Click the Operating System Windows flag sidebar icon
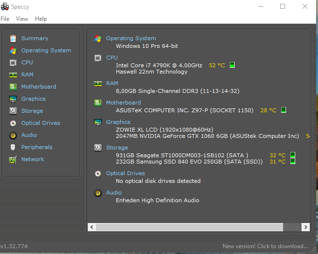 coord(13,51)
